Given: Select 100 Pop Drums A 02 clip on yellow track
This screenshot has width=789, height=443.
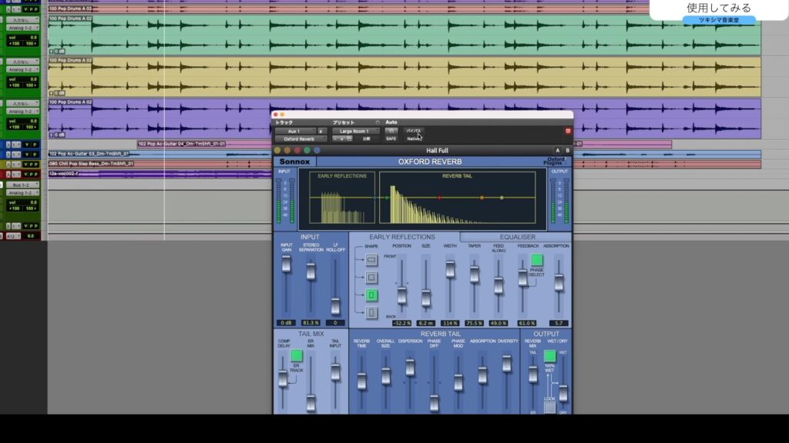Looking at the screenshot, I should (404, 76).
